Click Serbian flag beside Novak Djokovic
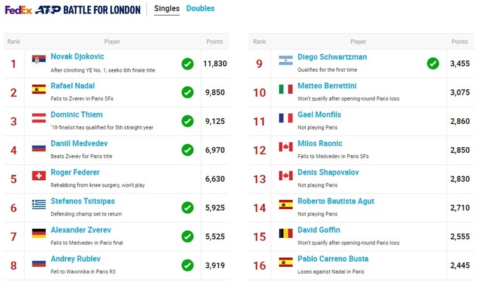478x285 pixels. (x=39, y=61)
